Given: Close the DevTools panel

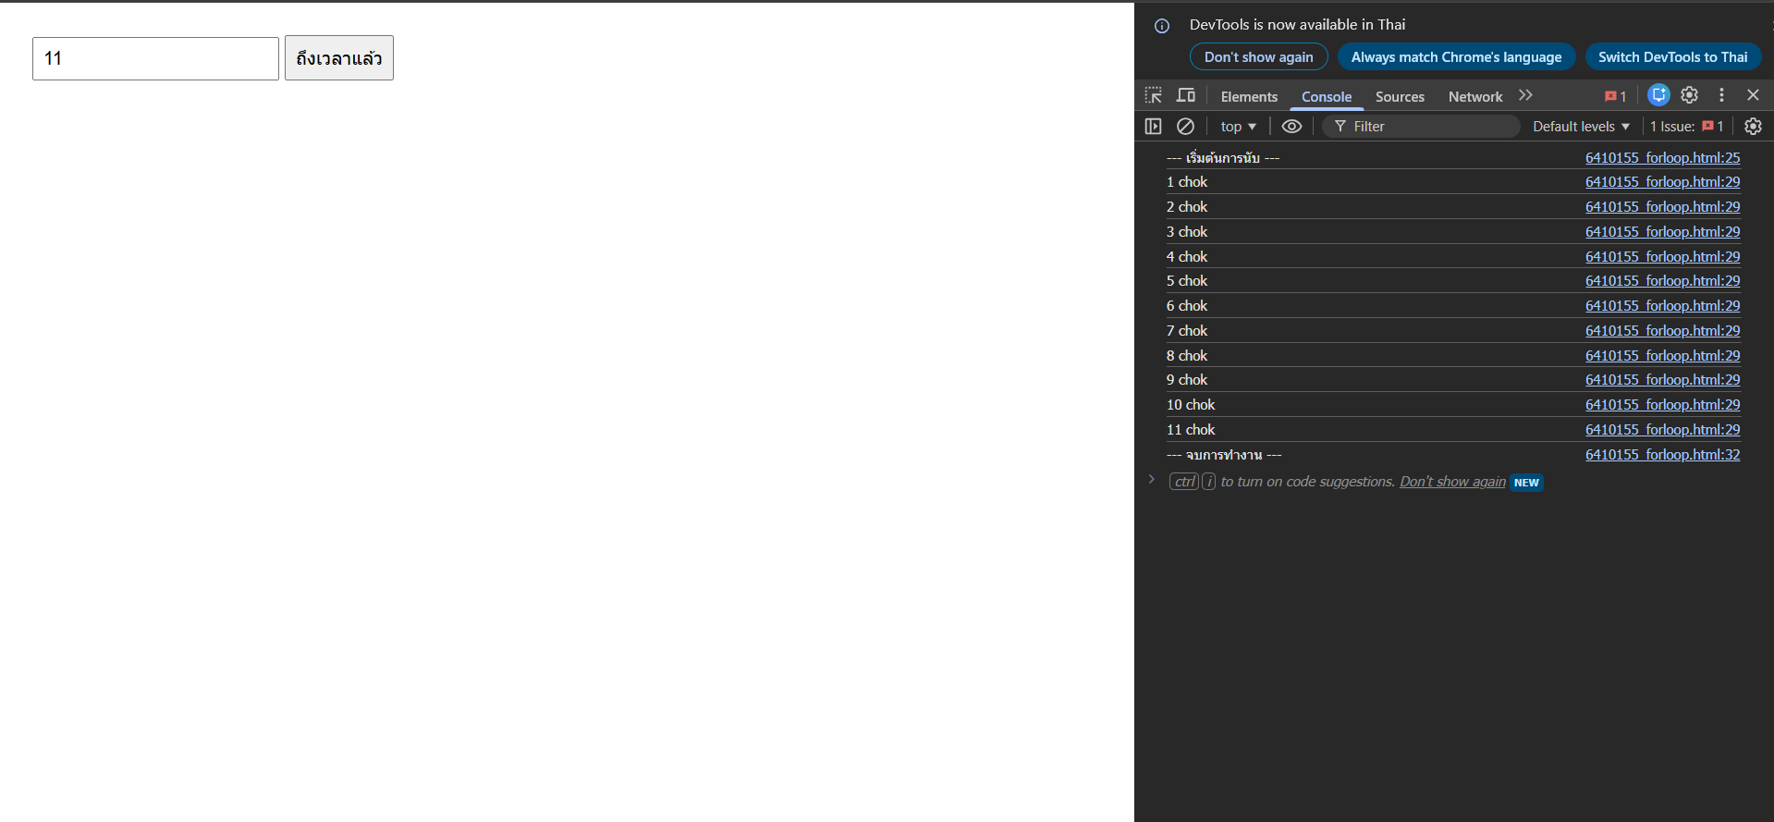Looking at the screenshot, I should coord(1753,95).
